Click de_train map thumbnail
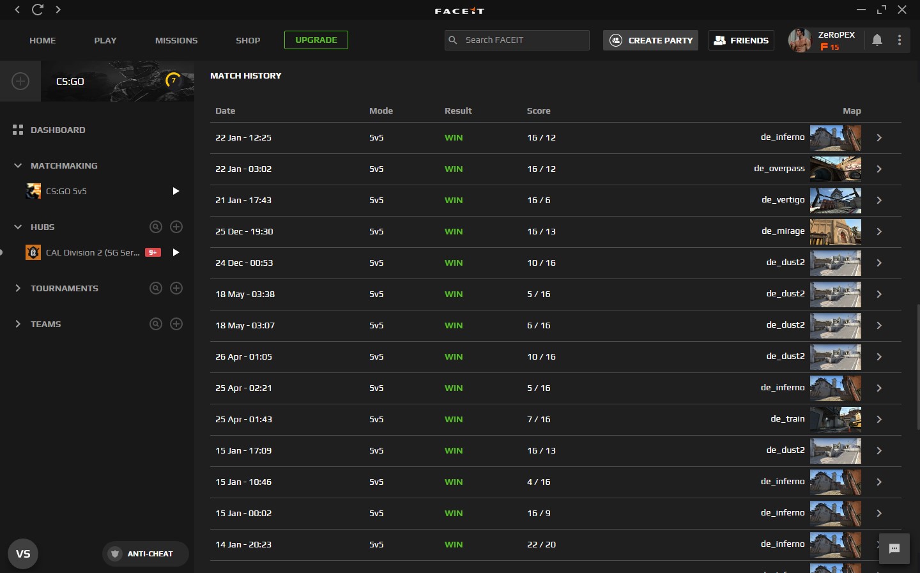920x573 pixels. [x=836, y=419]
